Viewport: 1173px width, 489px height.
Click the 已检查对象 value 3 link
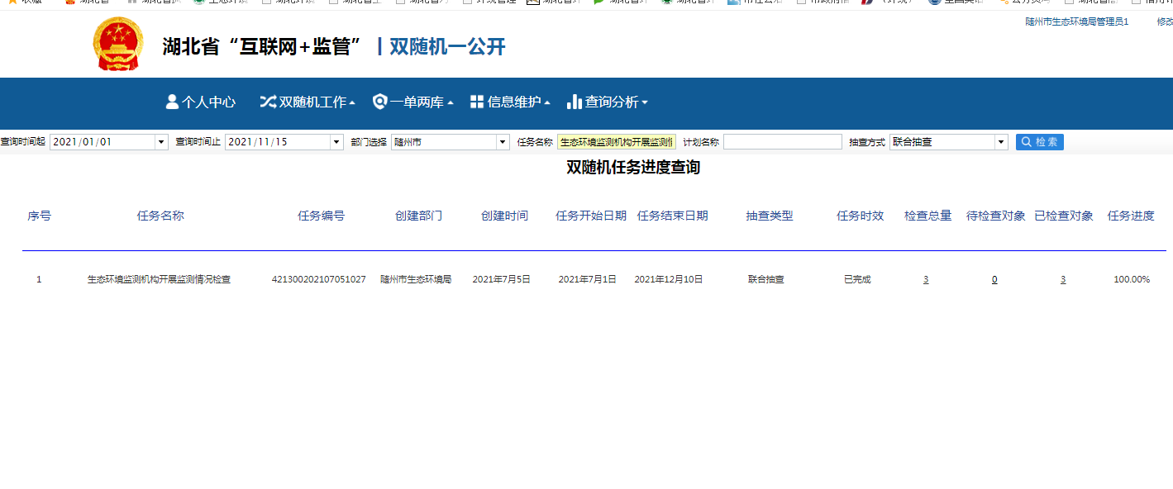(x=1063, y=280)
